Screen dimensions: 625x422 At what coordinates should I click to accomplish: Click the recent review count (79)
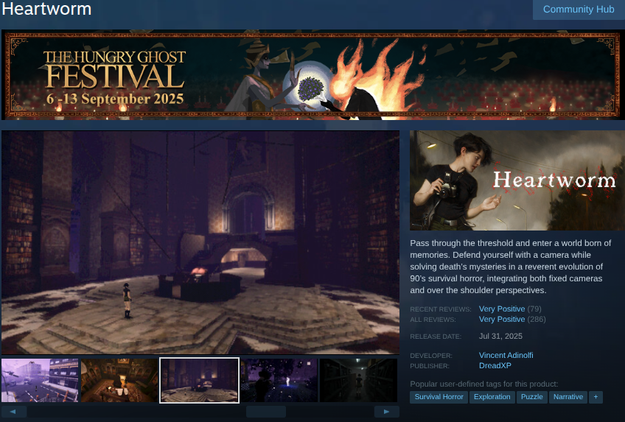[534, 309]
